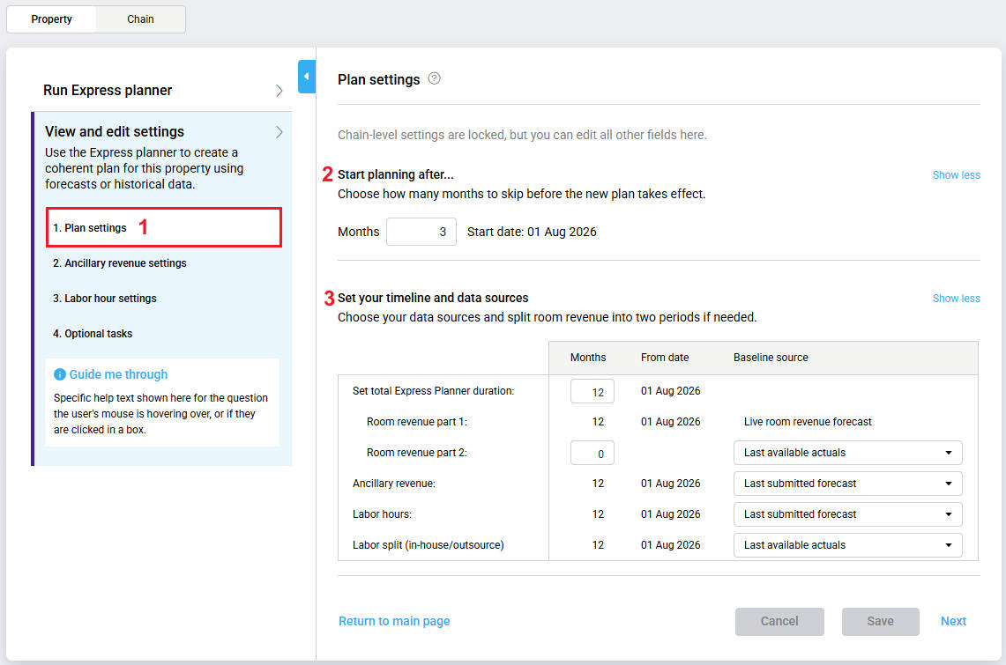Screen dimensions: 1006x665
Task: Go to Ancillary revenue settings step
Action: [119, 262]
